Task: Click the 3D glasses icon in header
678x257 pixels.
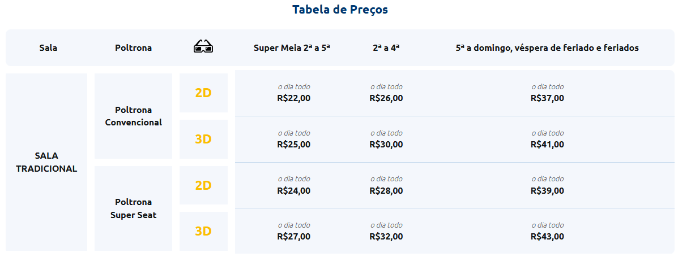Action: 203,46
